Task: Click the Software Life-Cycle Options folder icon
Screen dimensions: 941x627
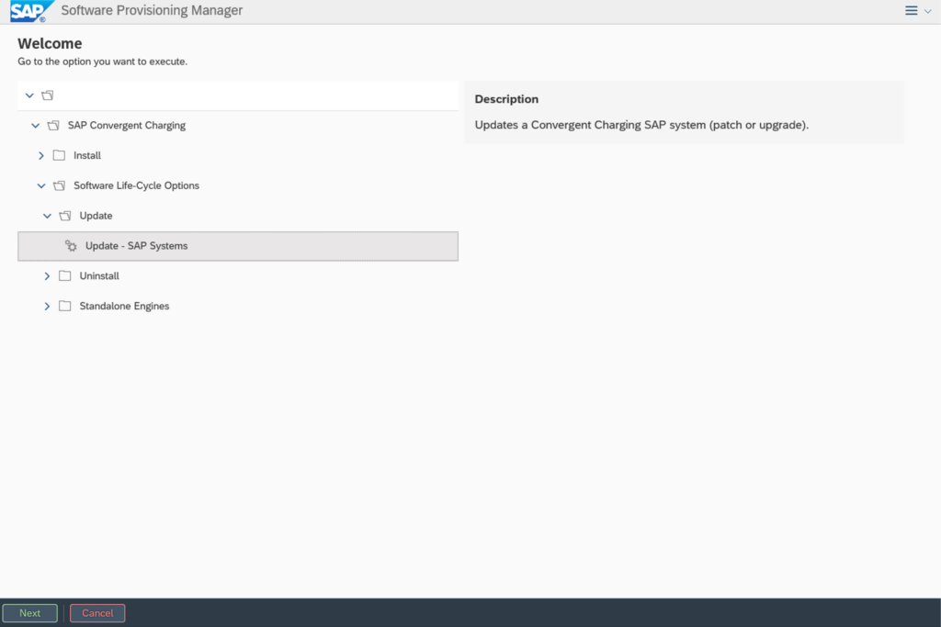Action: (x=60, y=185)
